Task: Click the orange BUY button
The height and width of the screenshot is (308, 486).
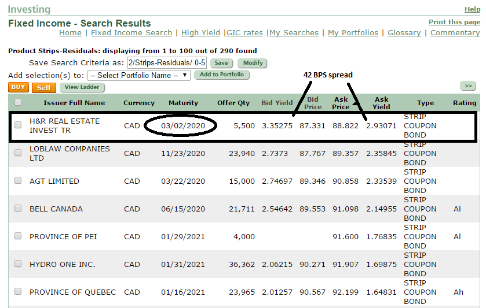Action: coord(19,87)
